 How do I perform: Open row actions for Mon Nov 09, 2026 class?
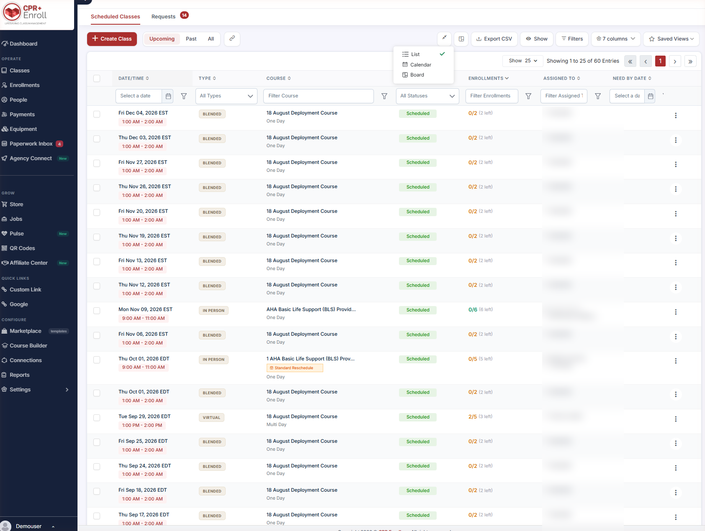click(675, 312)
